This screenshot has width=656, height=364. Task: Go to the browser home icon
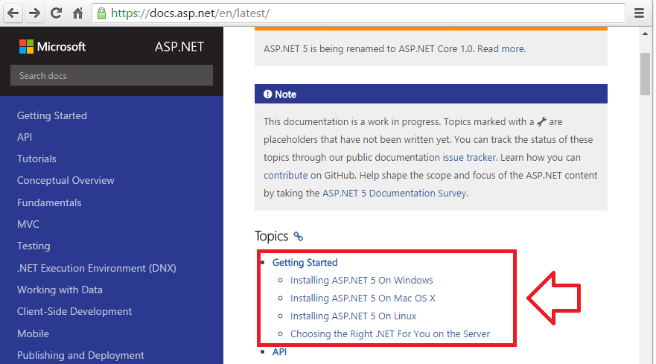pos(78,13)
